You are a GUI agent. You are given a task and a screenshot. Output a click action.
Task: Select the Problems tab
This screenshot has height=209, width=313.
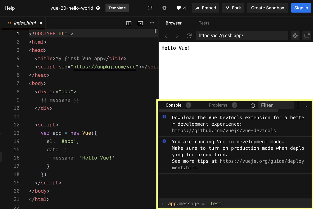pyautogui.click(x=218, y=105)
